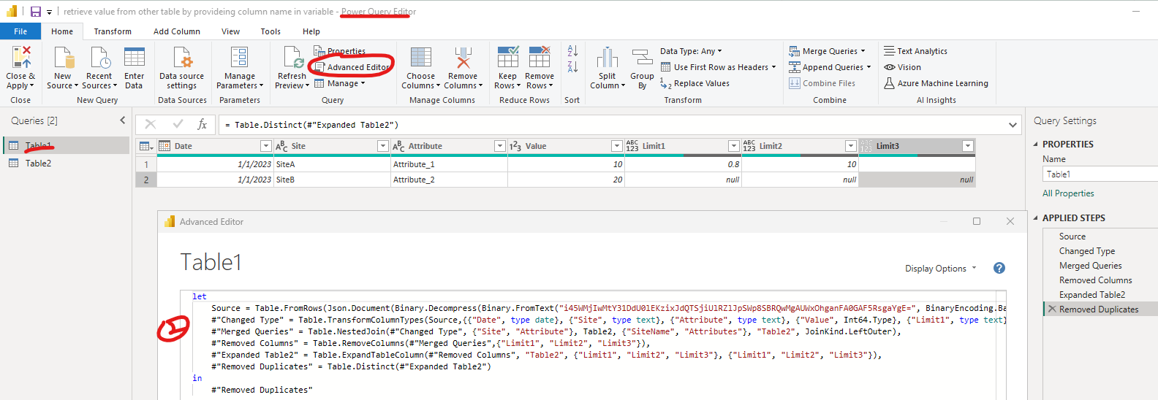
Task: Click the Properties ribbon button
Action: click(340, 51)
